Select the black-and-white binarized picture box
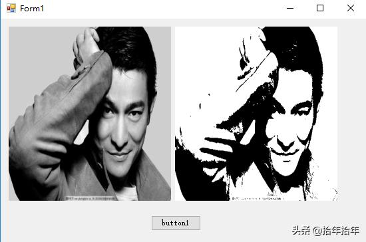The image size is (366, 242). click(256, 114)
